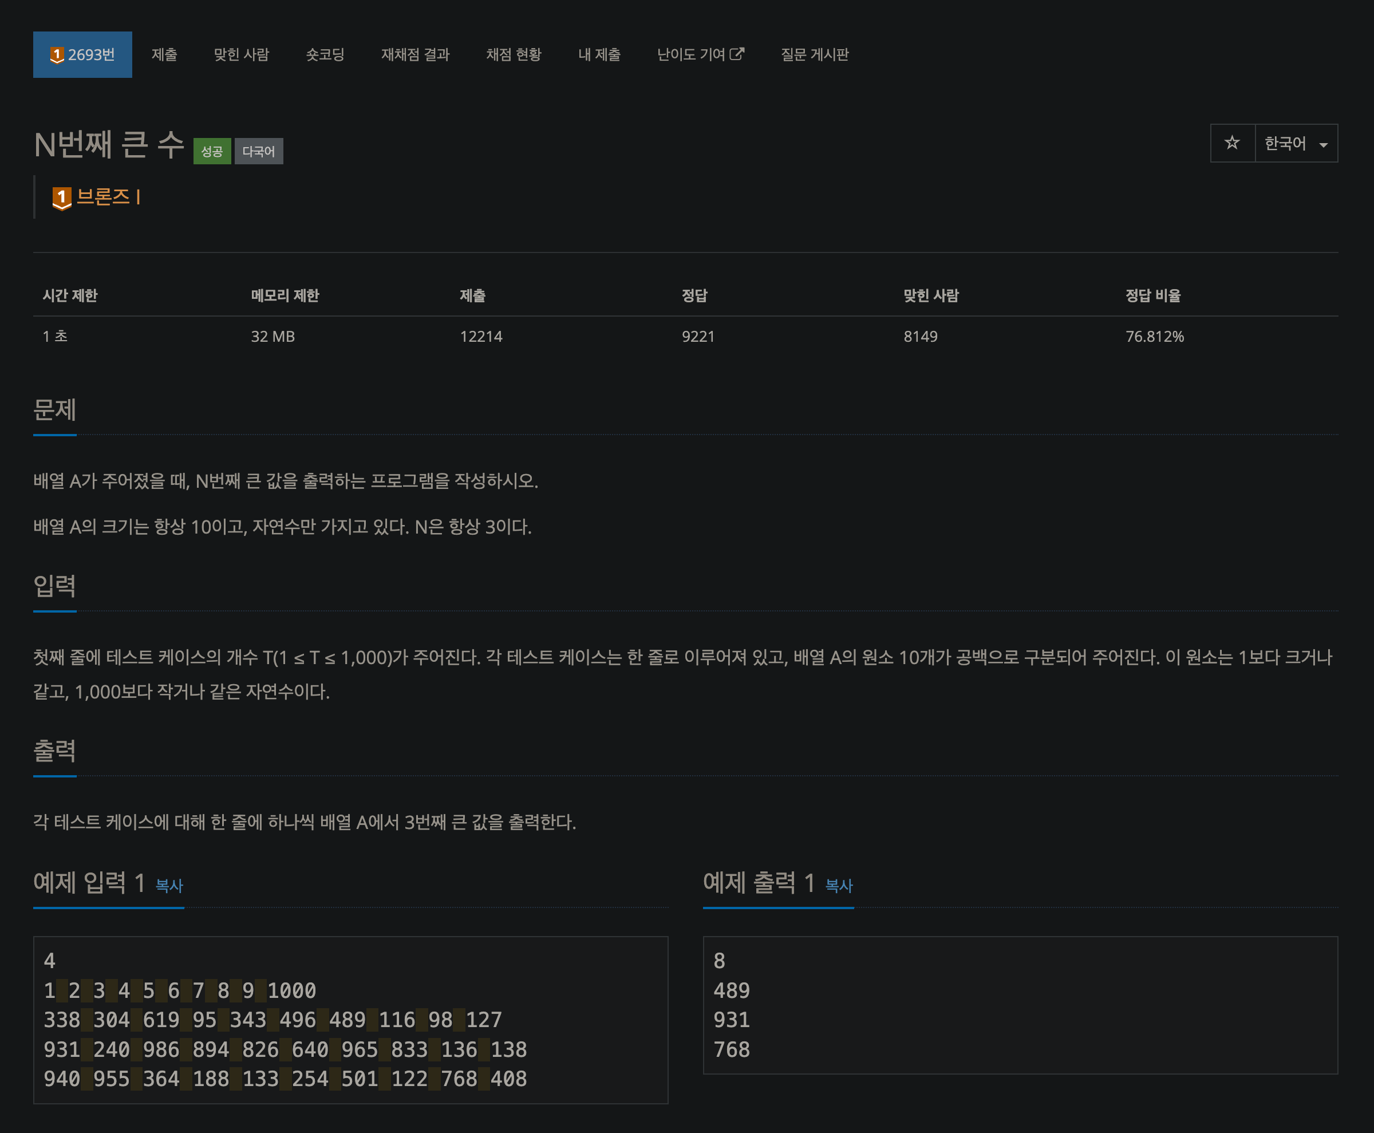Open the 한국어 language dropdown
Image resolution: width=1374 pixels, height=1133 pixels.
tap(1285, 143)
